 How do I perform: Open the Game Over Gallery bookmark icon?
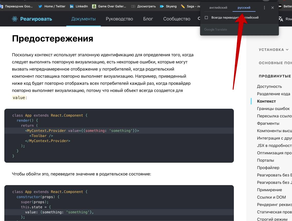pos(94,6)
